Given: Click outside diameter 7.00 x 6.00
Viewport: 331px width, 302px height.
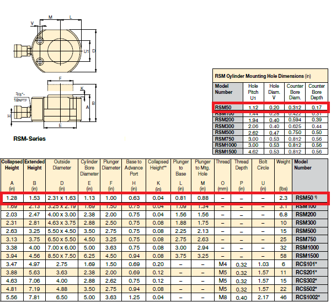Looking at the screenshot, I should tap(62, 247).
